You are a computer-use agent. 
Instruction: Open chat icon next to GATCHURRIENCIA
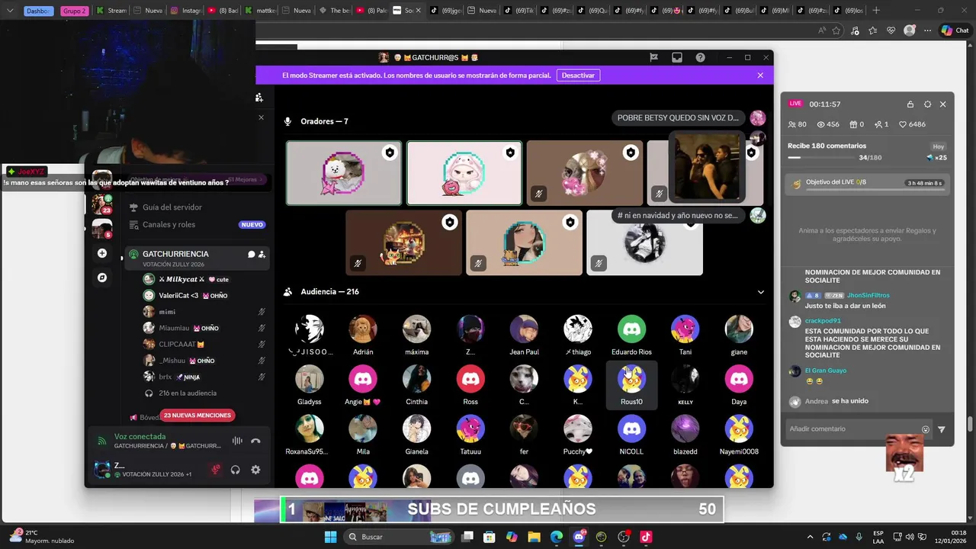(251, 254)
